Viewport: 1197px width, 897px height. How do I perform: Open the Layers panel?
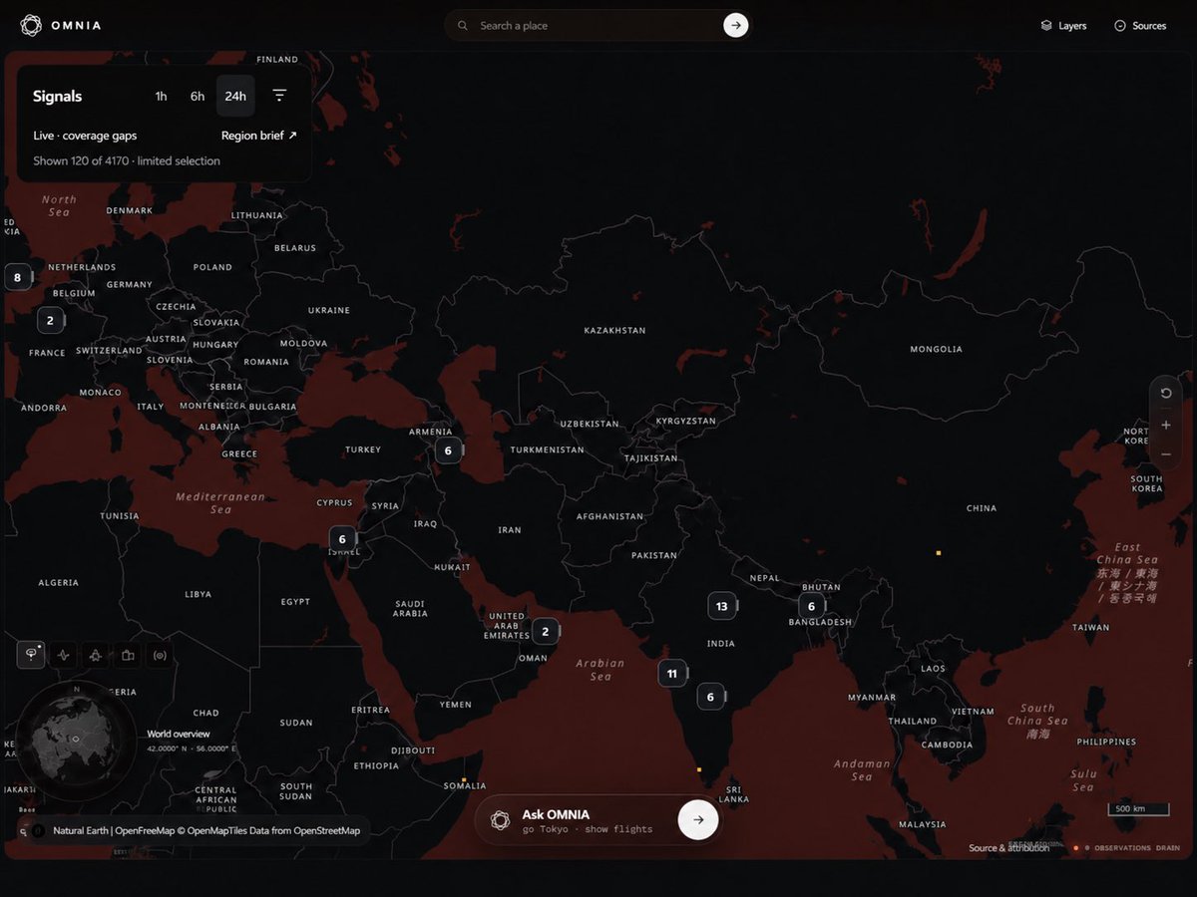coord(1063,26)
